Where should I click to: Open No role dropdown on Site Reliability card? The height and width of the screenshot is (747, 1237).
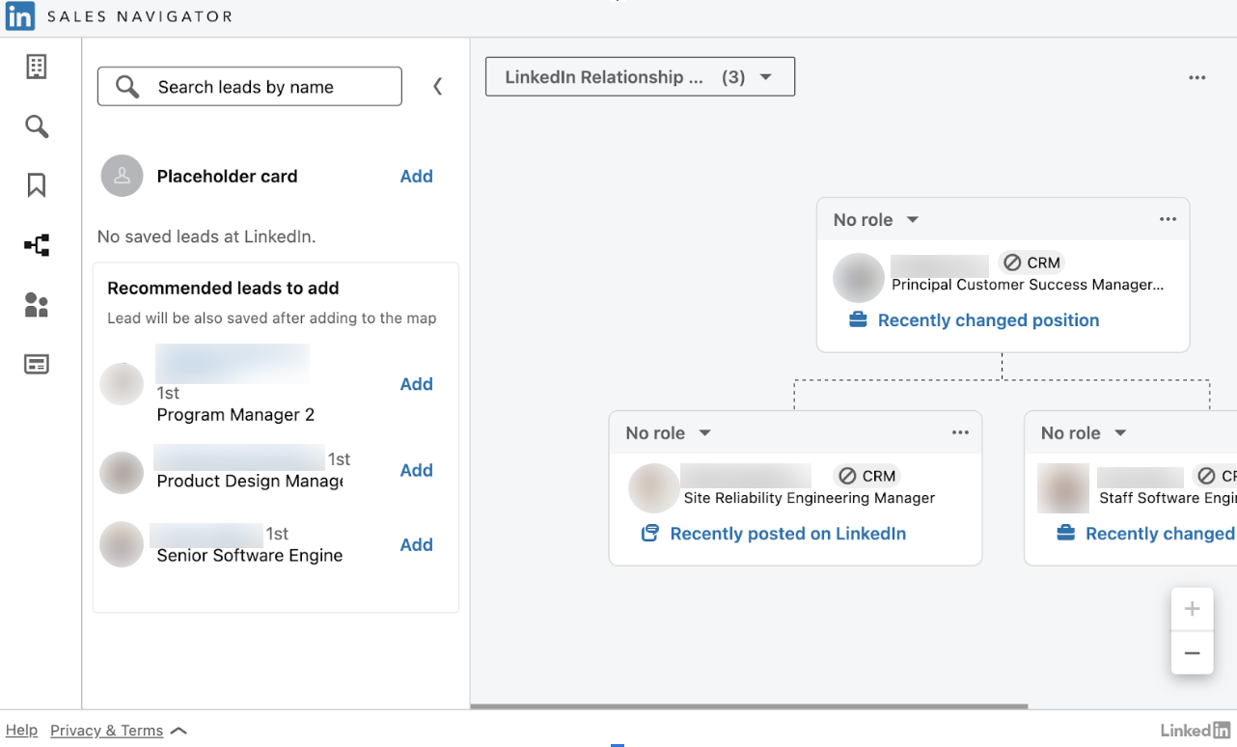pos(669,433)
